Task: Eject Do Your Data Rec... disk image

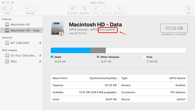Action: pyautogui.click(x=40, y=55)
